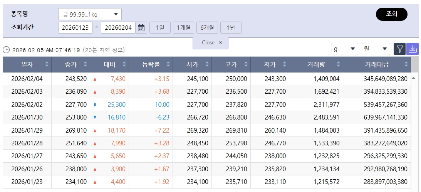Select the 1개월 period button
The width and height of the screenshot is (421, 192).
coord(183,28)
